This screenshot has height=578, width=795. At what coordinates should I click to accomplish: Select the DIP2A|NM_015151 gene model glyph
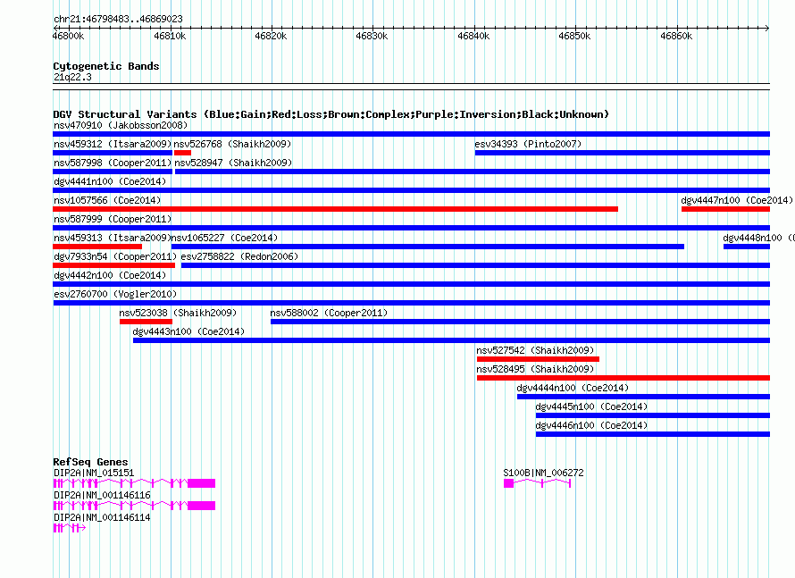click(x=134, y=483)
